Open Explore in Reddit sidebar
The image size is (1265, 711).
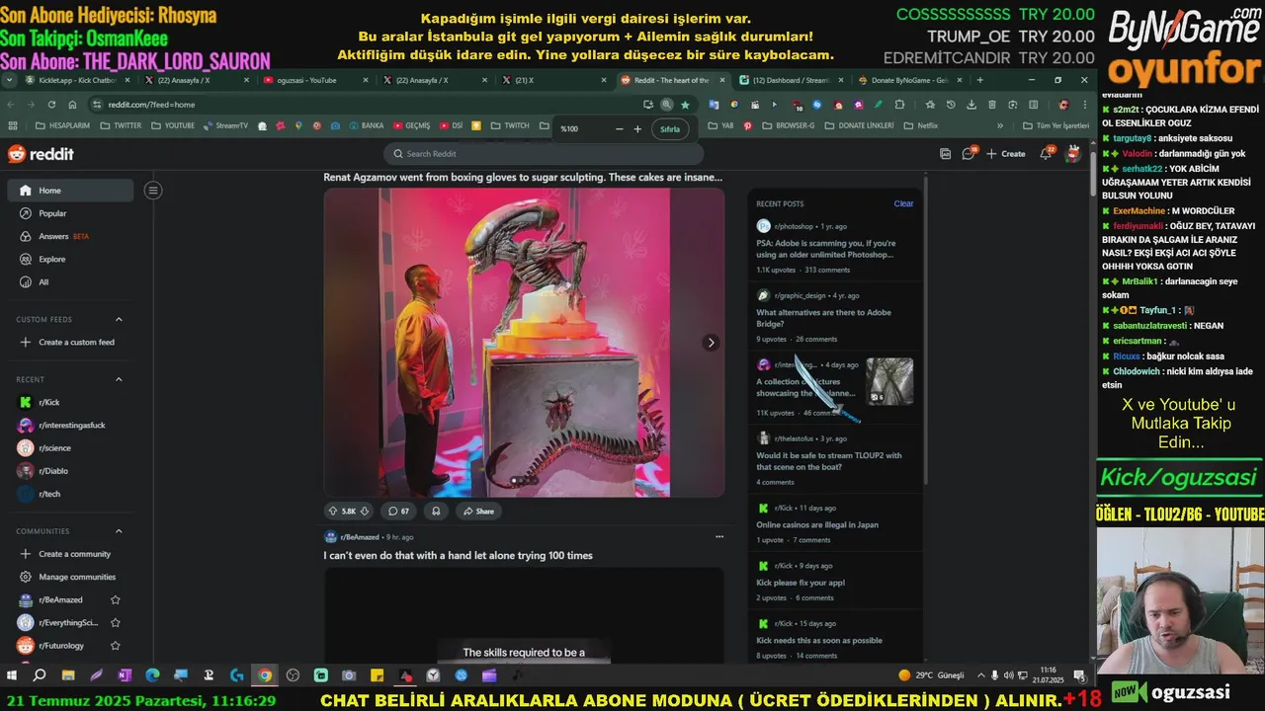pyautogui.click(x=70, y=259)
